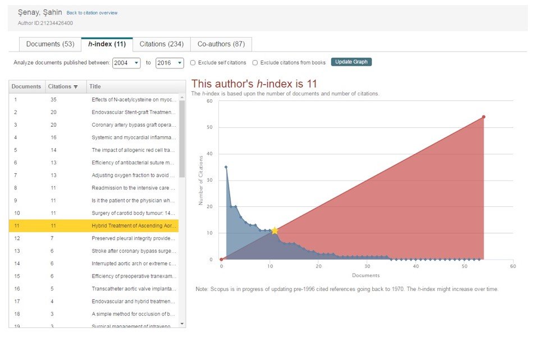539x337 pixels.
Task: Click the scroll-up arrow in documents list
Action: (182, 98)
